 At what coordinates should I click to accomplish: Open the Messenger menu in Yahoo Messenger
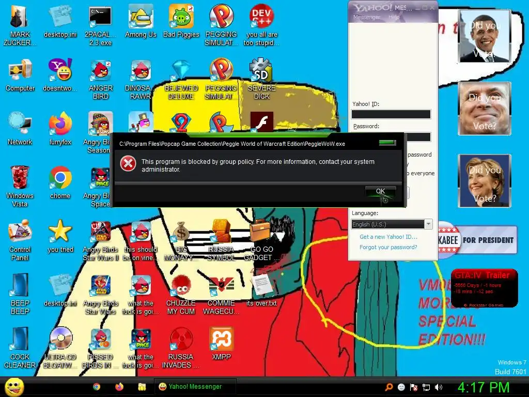[x=367, y=17]
